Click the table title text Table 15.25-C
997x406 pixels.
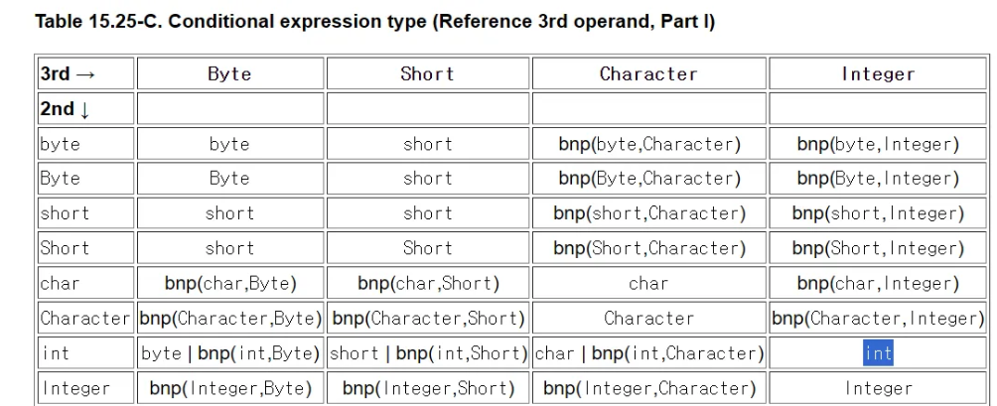(x=98, y=22)
